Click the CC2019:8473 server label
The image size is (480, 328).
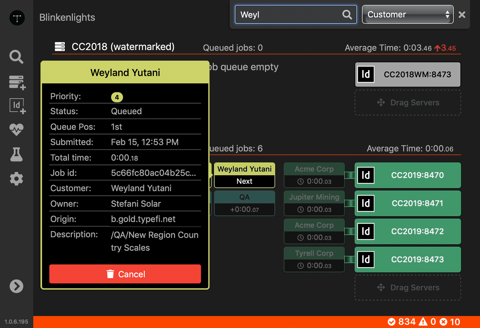417,260
